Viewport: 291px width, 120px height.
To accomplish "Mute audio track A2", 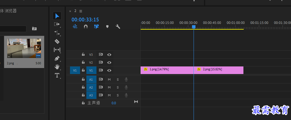I will coord(109,87).
